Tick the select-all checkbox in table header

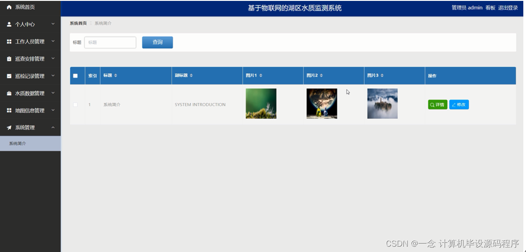(75, 76)
